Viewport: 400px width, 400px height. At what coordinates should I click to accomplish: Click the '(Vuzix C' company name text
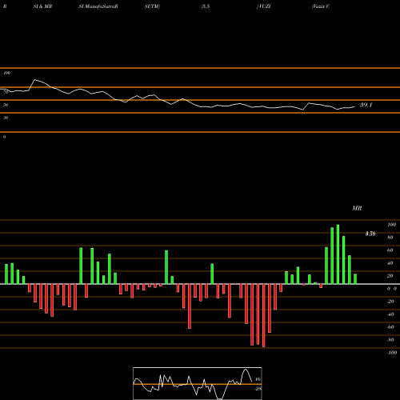click(321, 6)
